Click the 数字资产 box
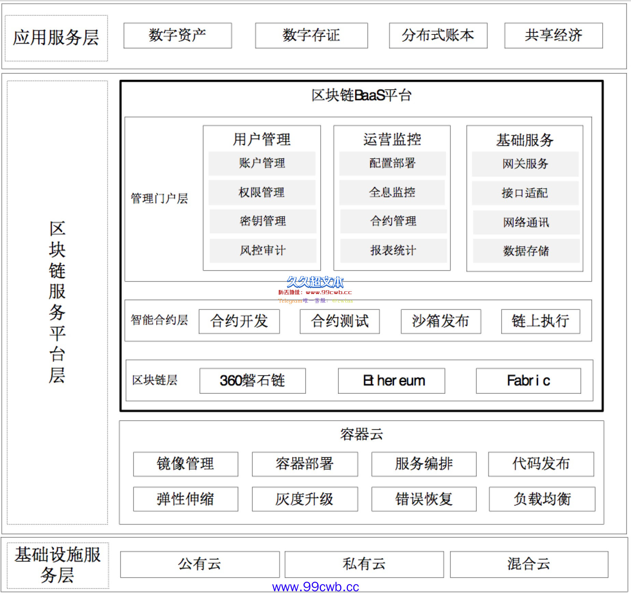Viewport: 631px width, 595px height. coord(178,35)
